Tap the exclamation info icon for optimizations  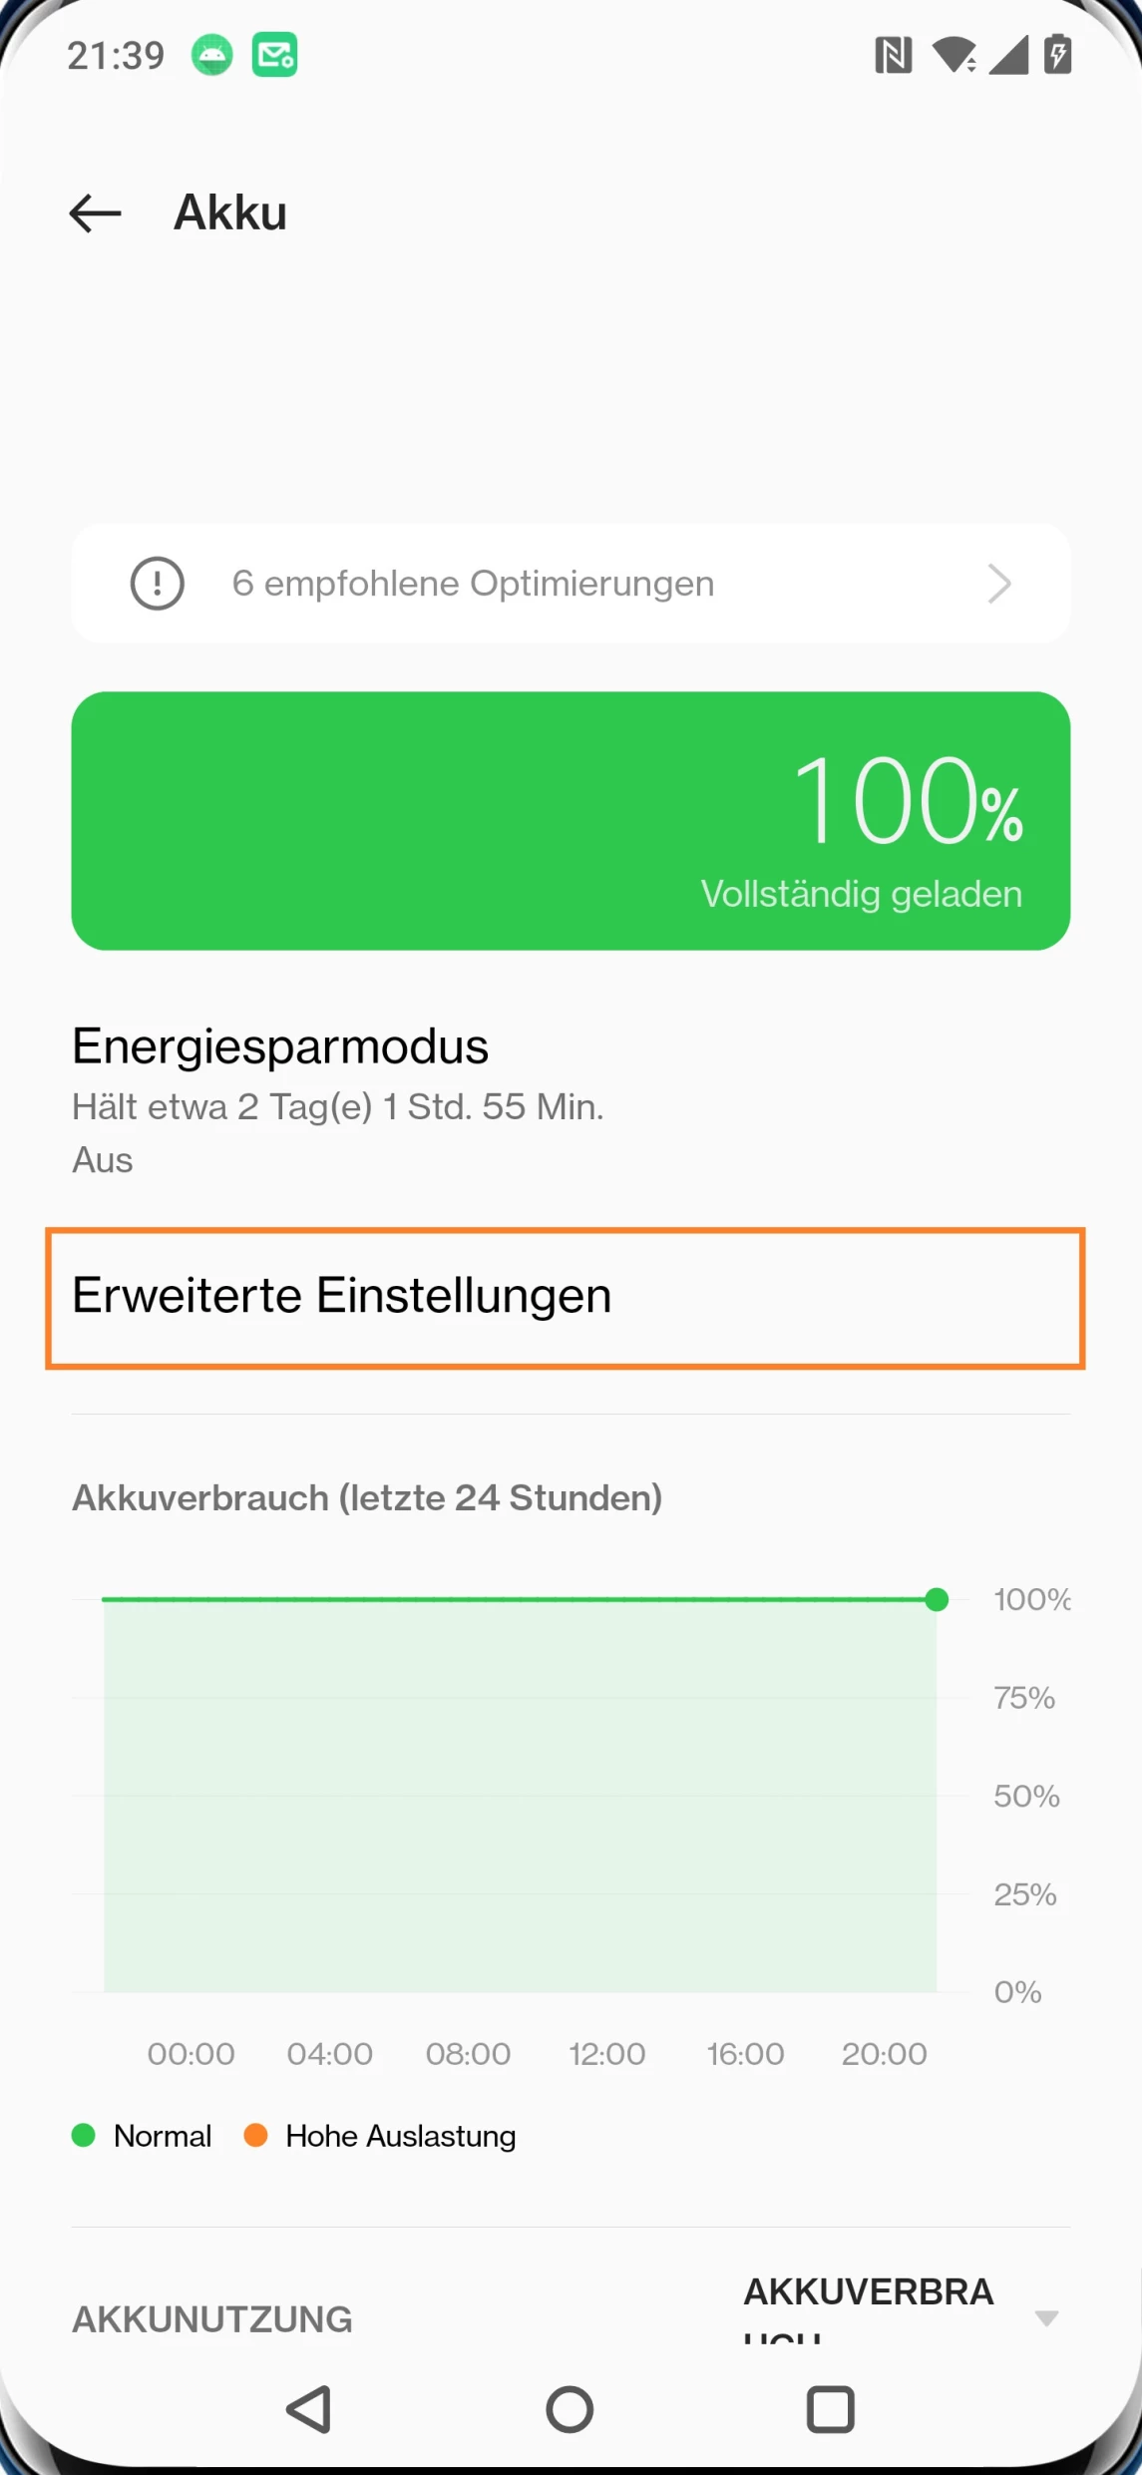(x=158, y=584)
